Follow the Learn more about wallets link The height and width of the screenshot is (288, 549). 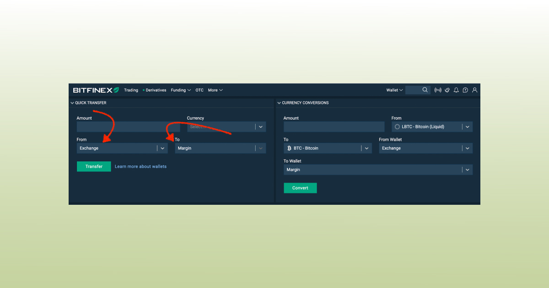tap(140, 166)
